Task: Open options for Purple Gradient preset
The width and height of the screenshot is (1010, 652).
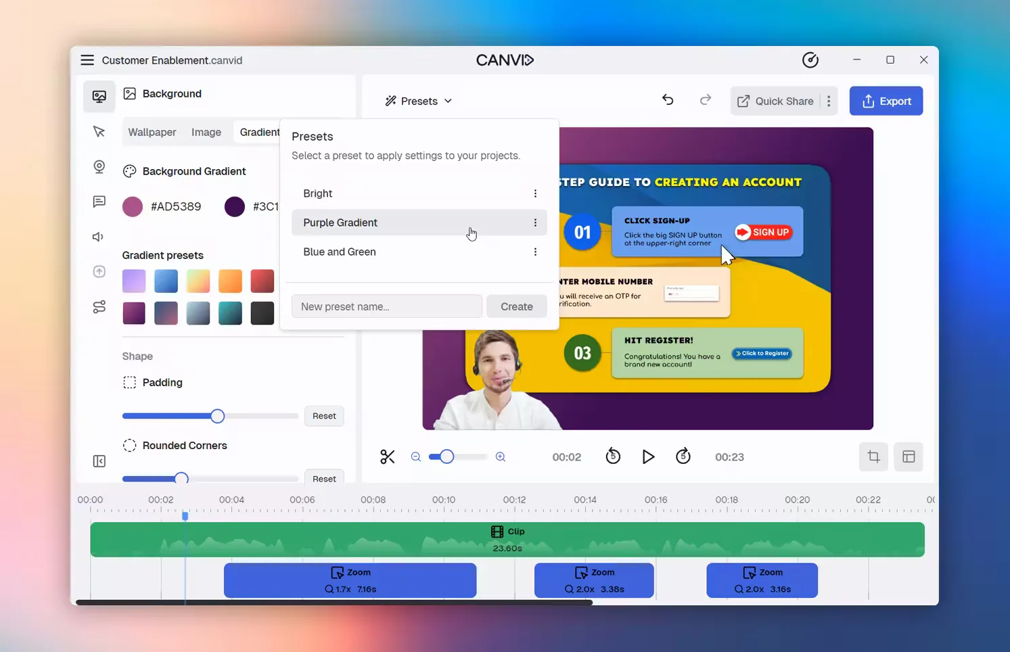Action: pyautogui.click(x=535, y=223)
